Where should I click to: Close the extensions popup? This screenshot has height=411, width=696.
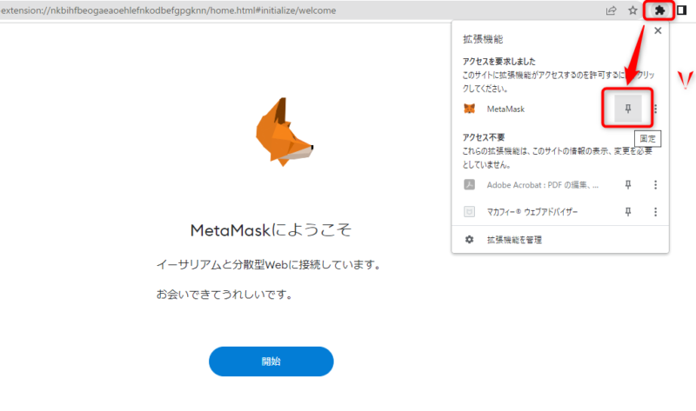tap(658, 30)
